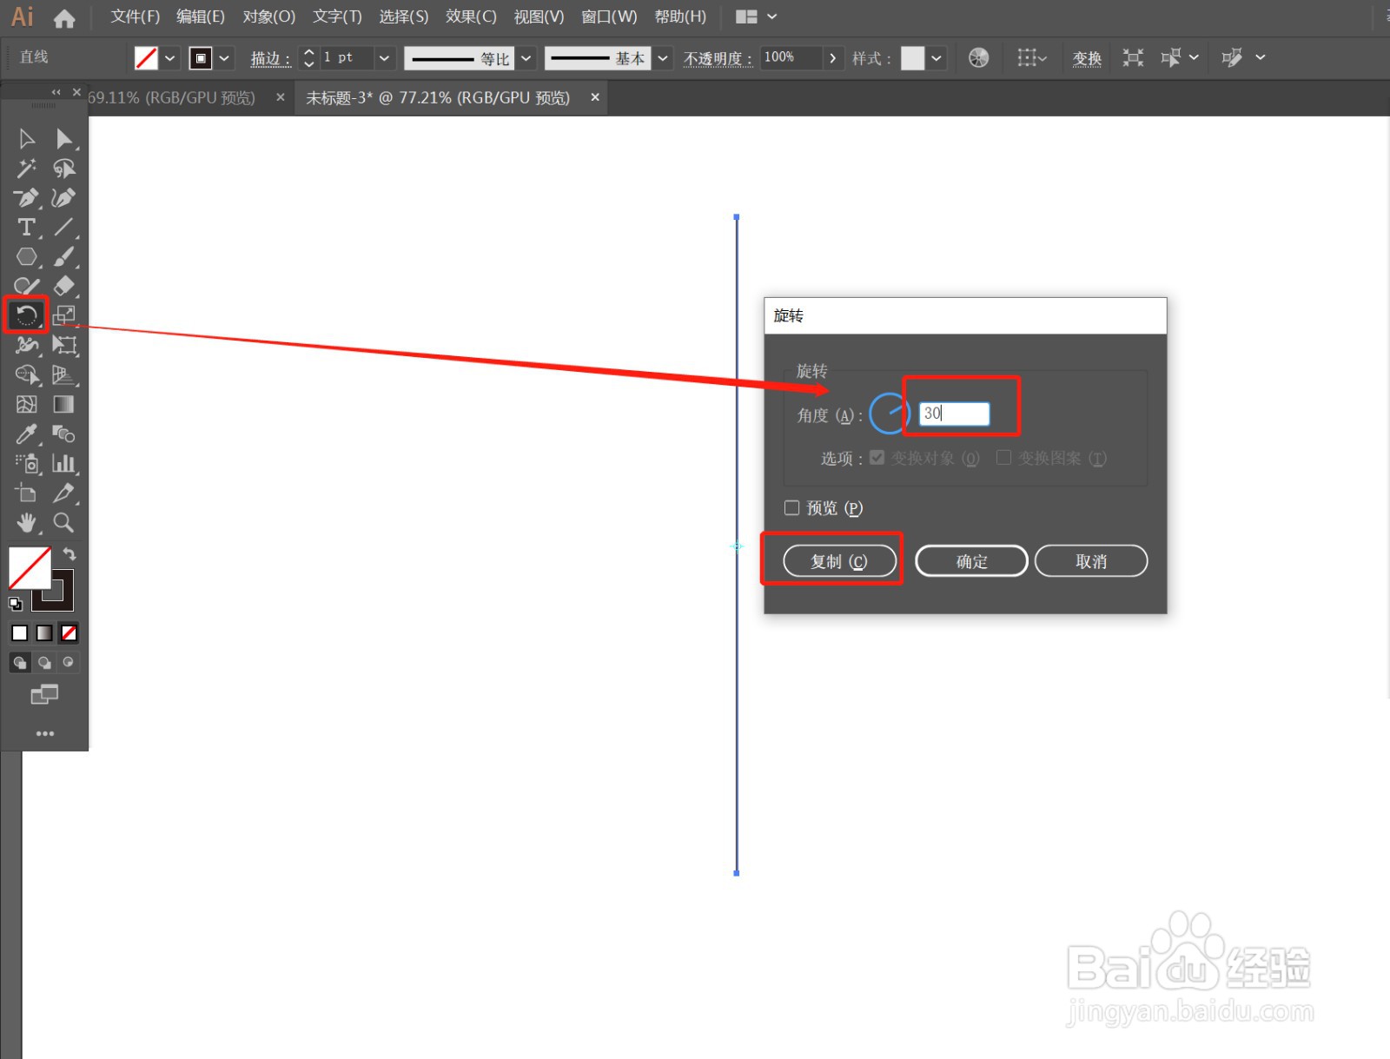Click the isolate object transform icon

point(1133,58)
